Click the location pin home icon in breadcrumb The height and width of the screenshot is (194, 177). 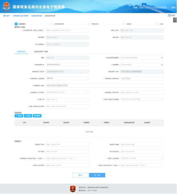pos(4,16)
